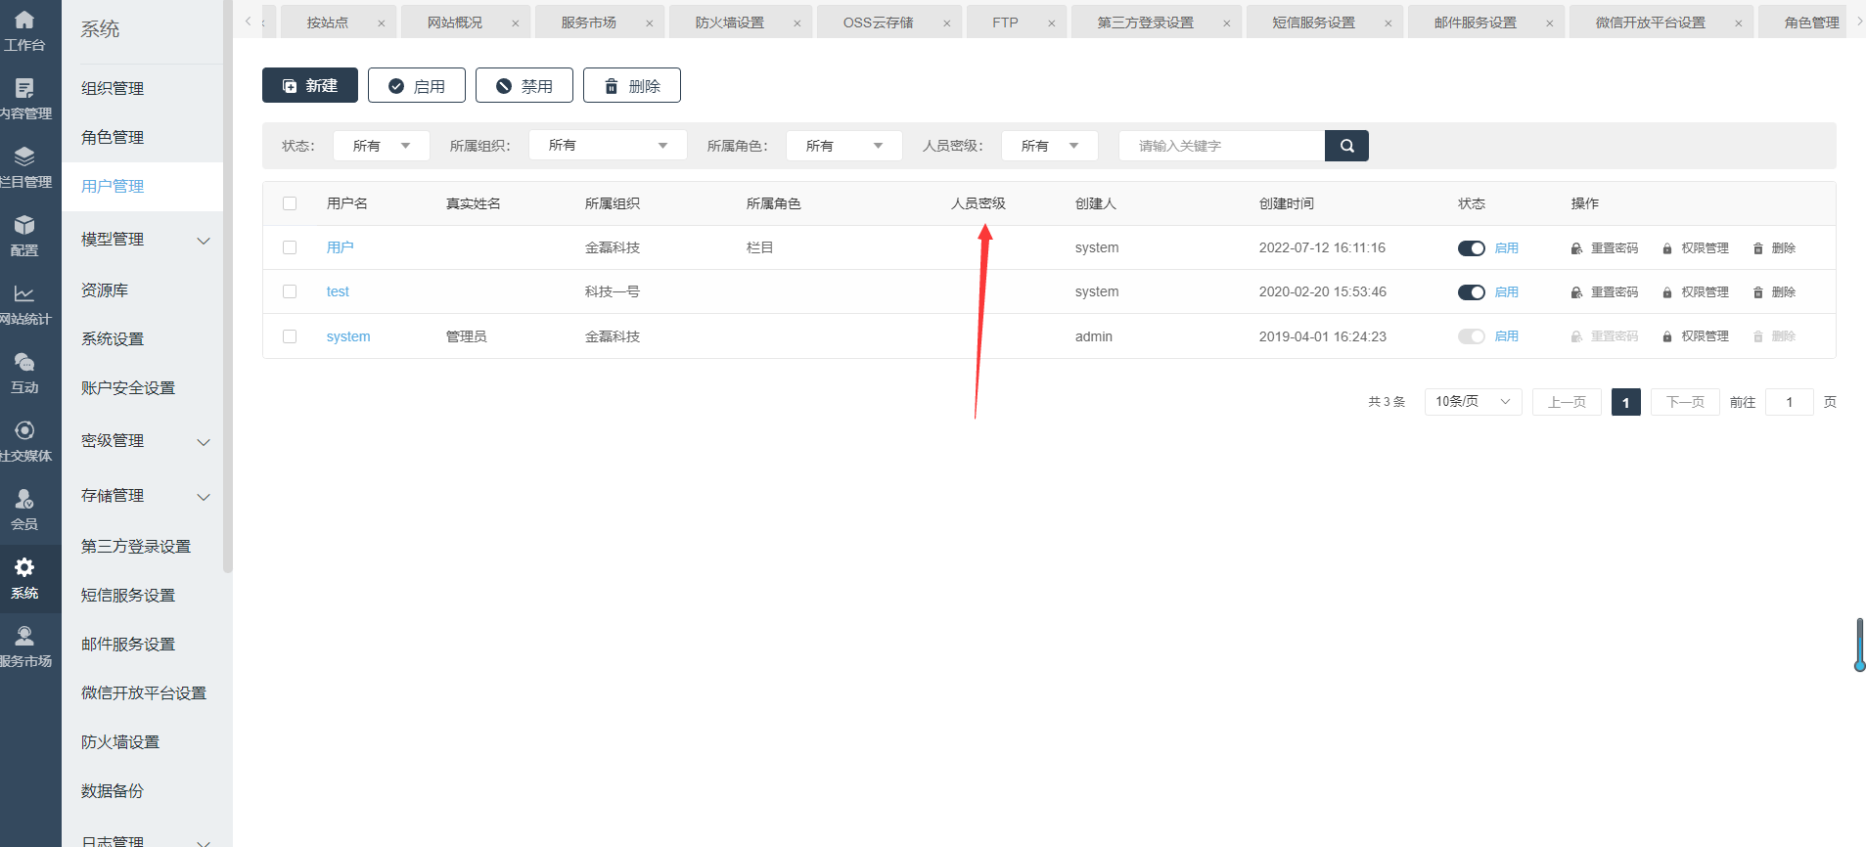Toggle the status switch for test
Viewport: 1866px width, 847px height.
point(1472,292)
